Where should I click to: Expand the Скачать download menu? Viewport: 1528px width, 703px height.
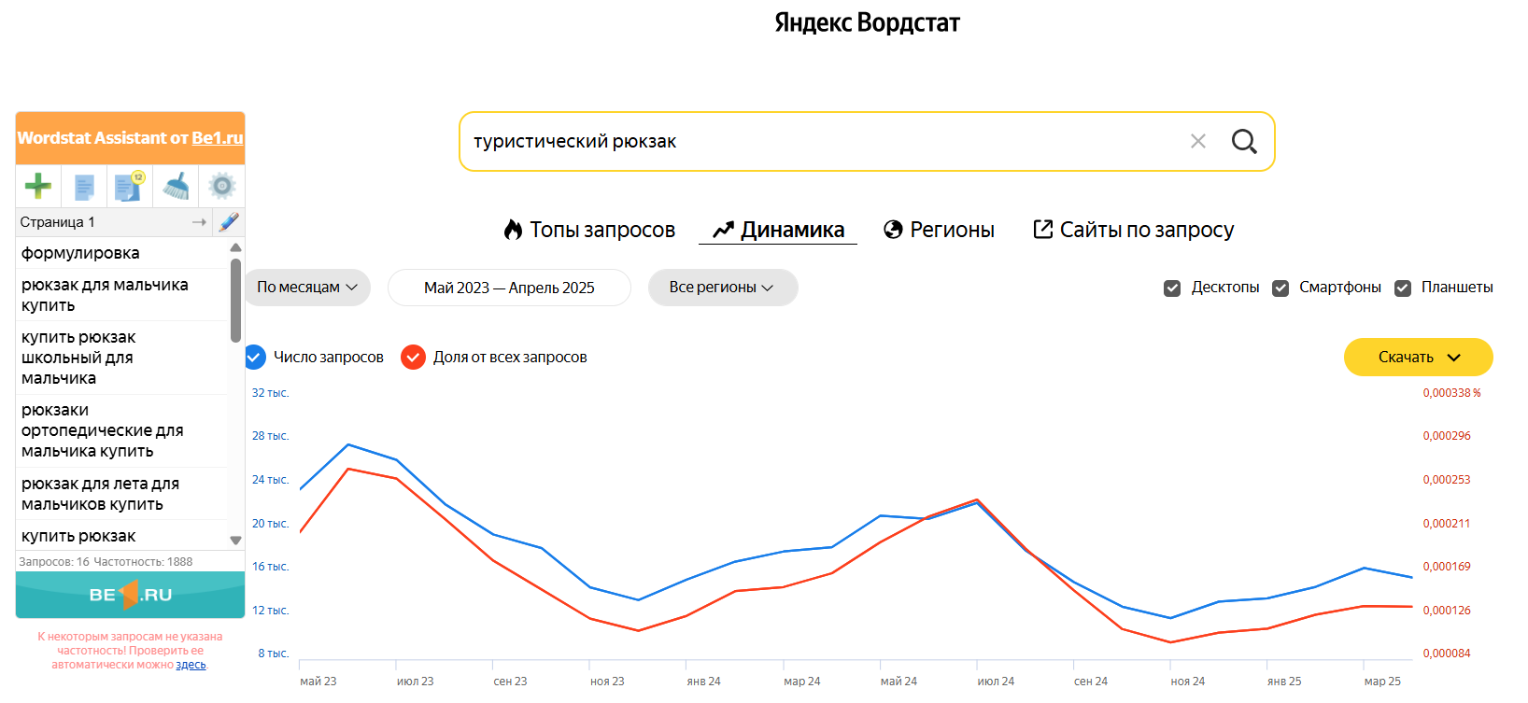coord(1418,357)
